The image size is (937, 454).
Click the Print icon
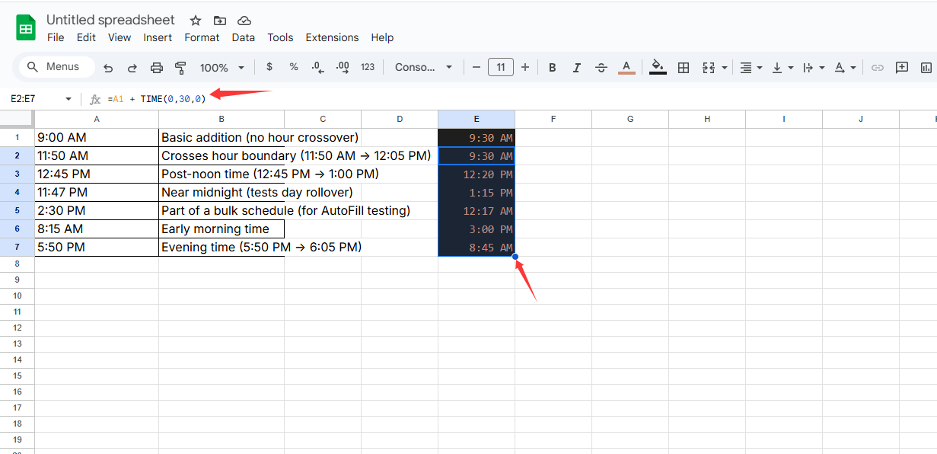coord(157,68)
